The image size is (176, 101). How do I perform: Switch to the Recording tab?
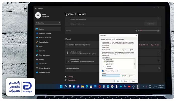point(108,39)
